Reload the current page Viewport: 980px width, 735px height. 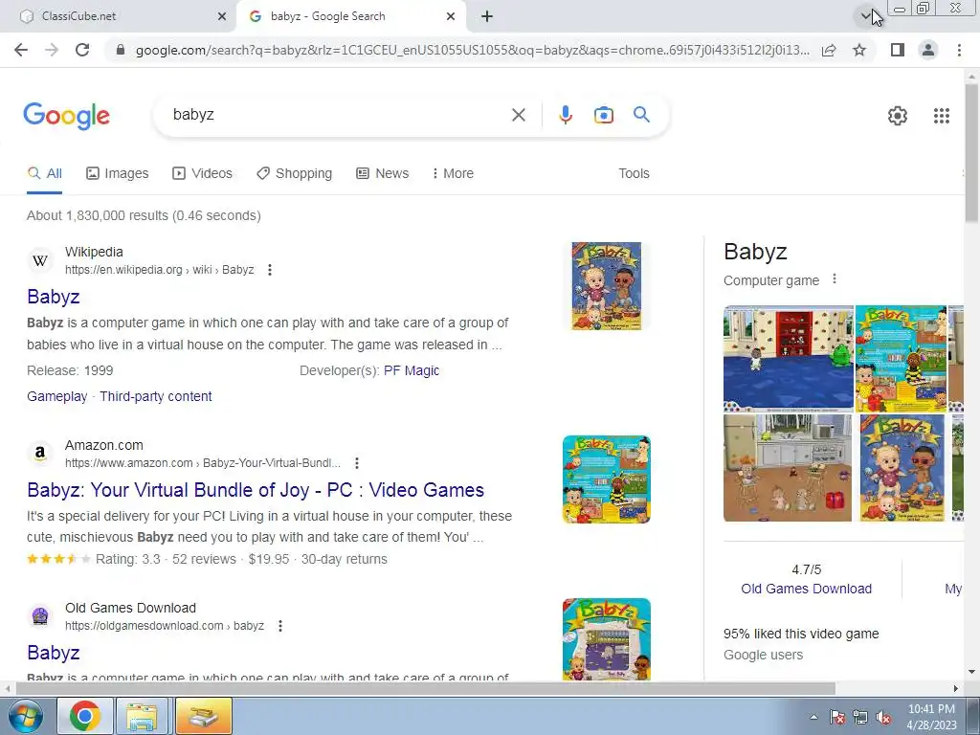(82, 50)
